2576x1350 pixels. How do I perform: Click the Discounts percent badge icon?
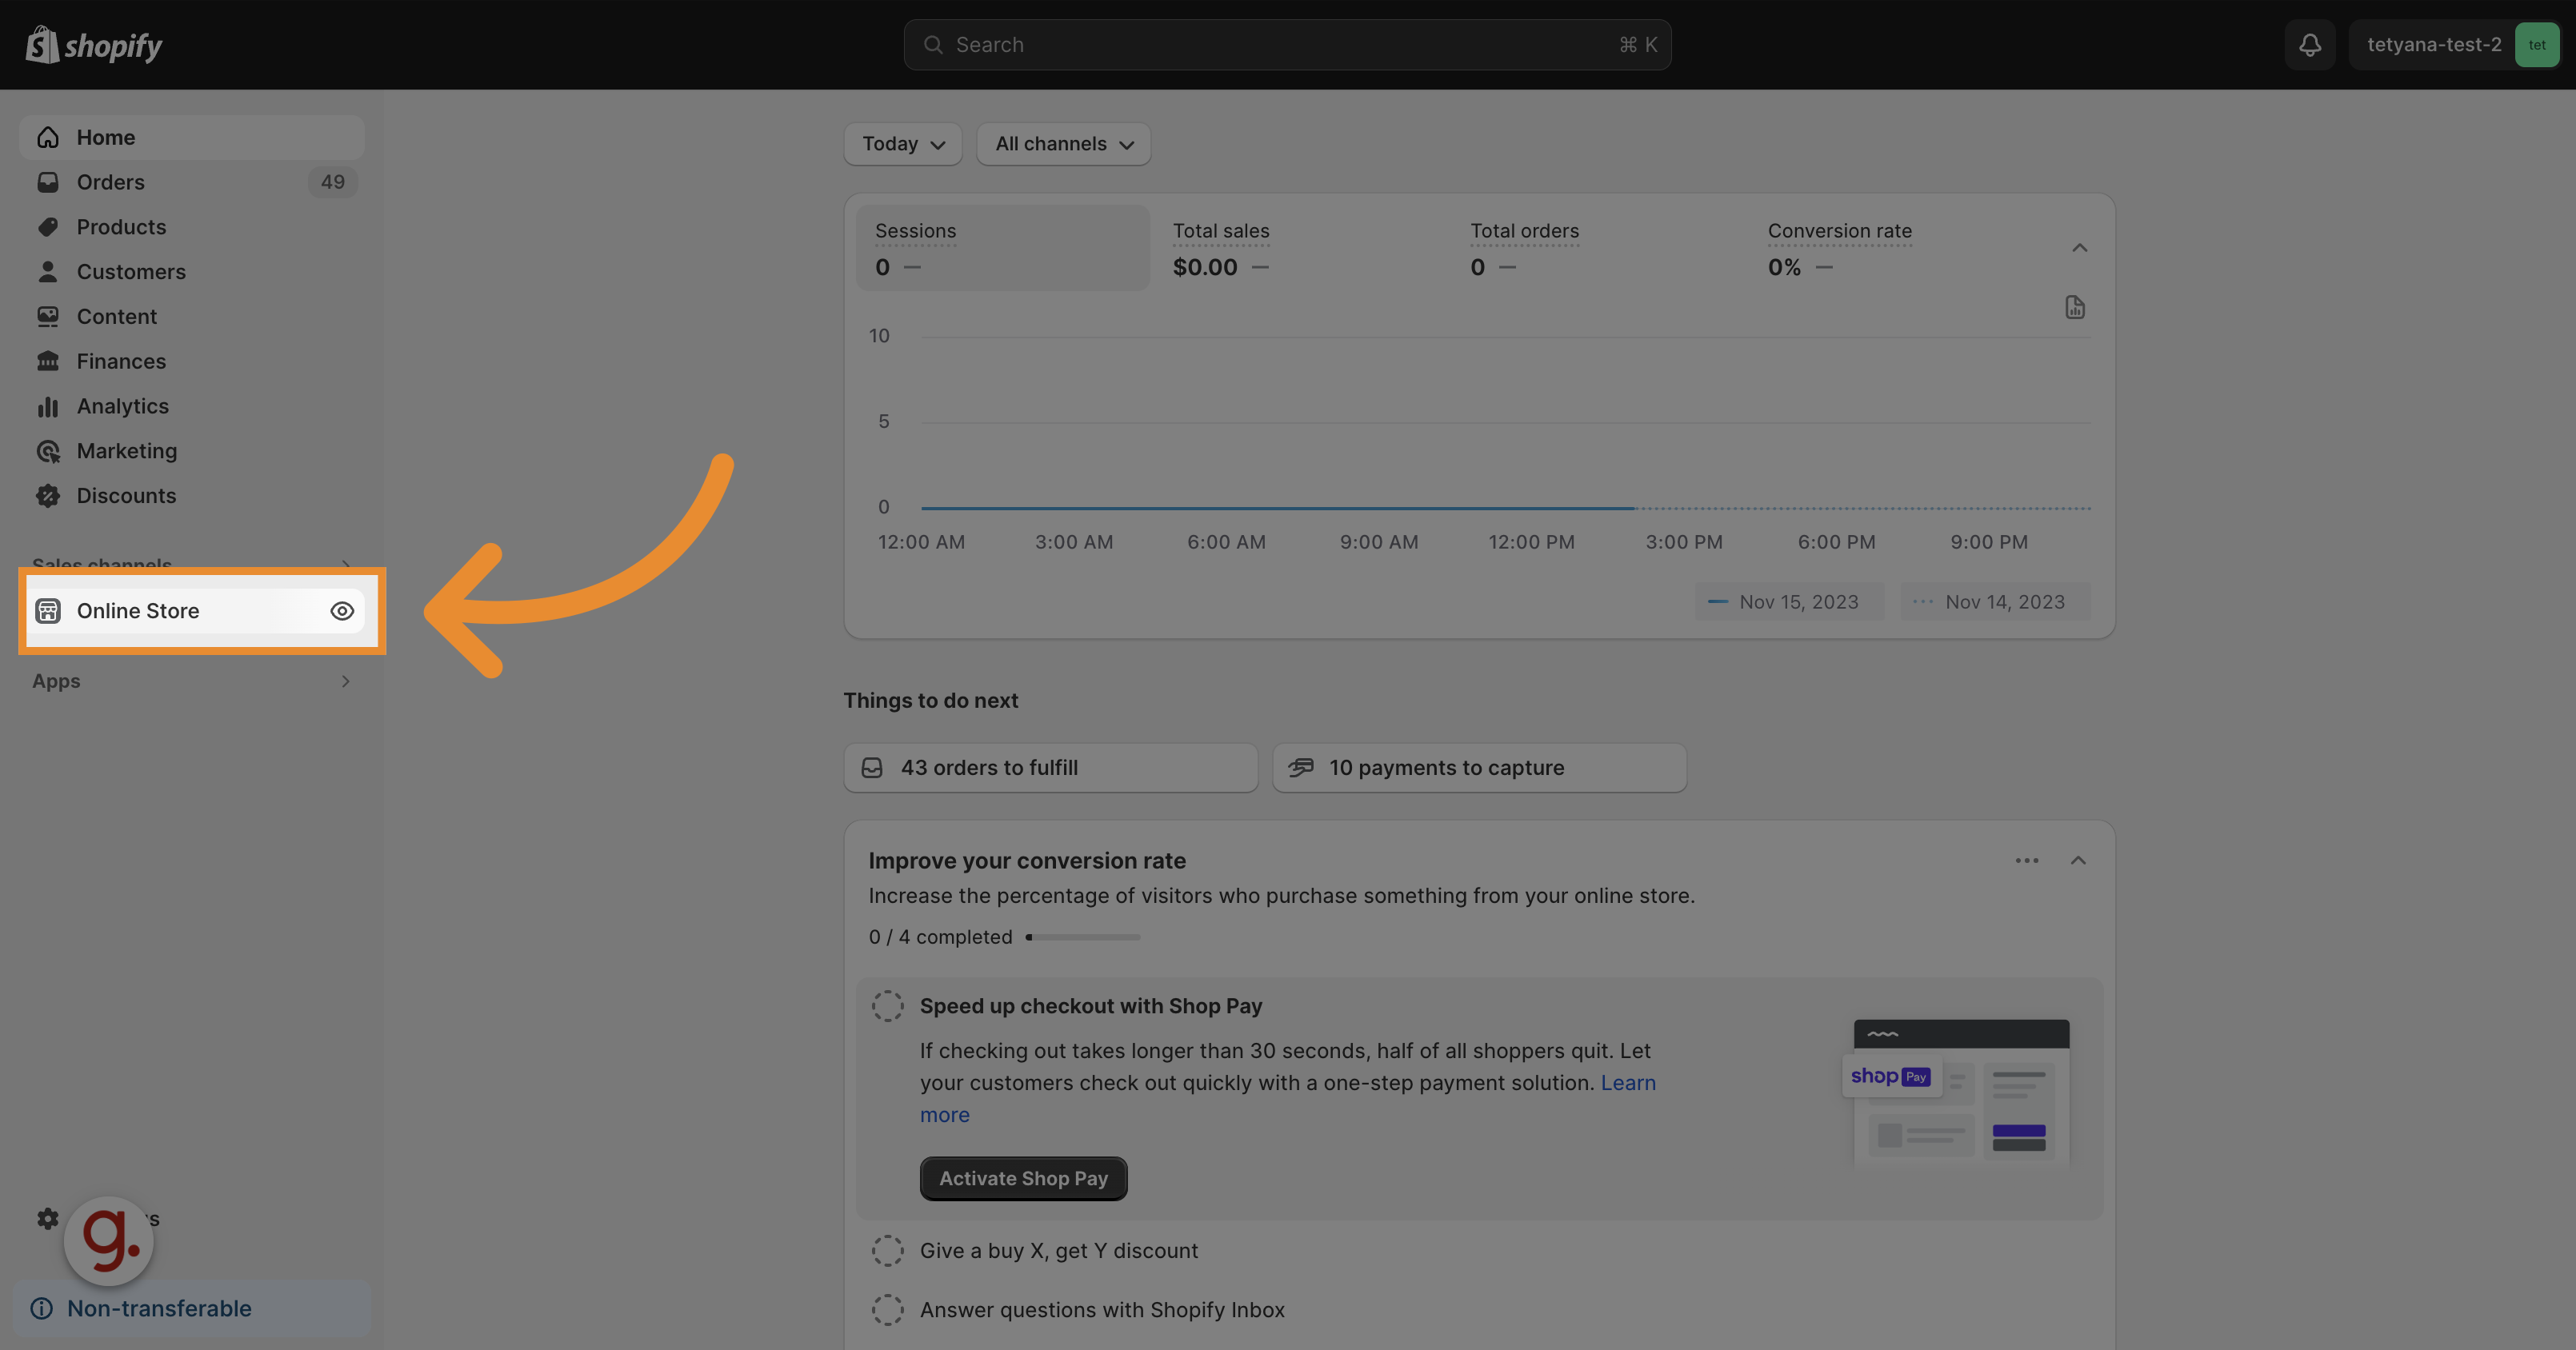point(48,496)
